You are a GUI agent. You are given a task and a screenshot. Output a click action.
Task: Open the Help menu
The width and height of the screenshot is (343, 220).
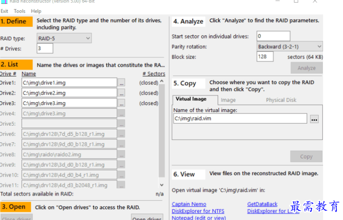click(36, 11)
